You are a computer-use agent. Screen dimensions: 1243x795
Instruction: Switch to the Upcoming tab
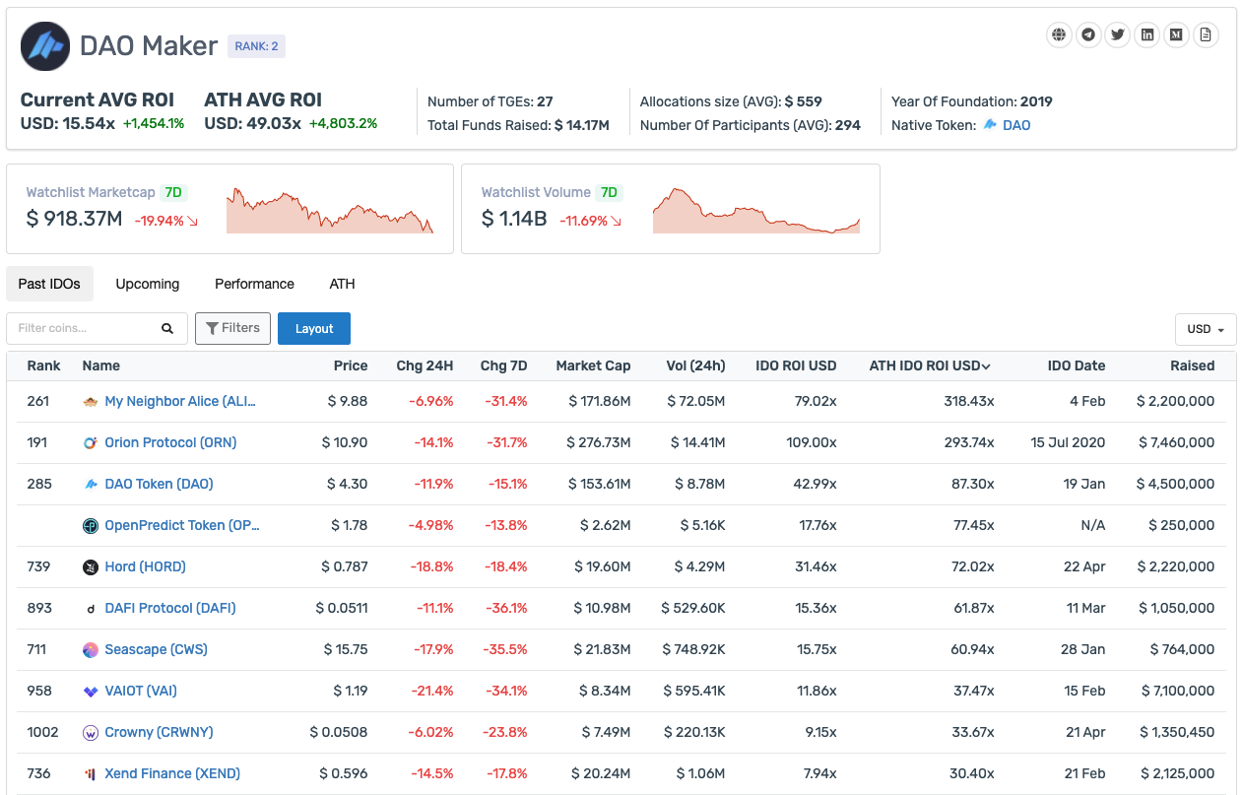pos(148,284)
